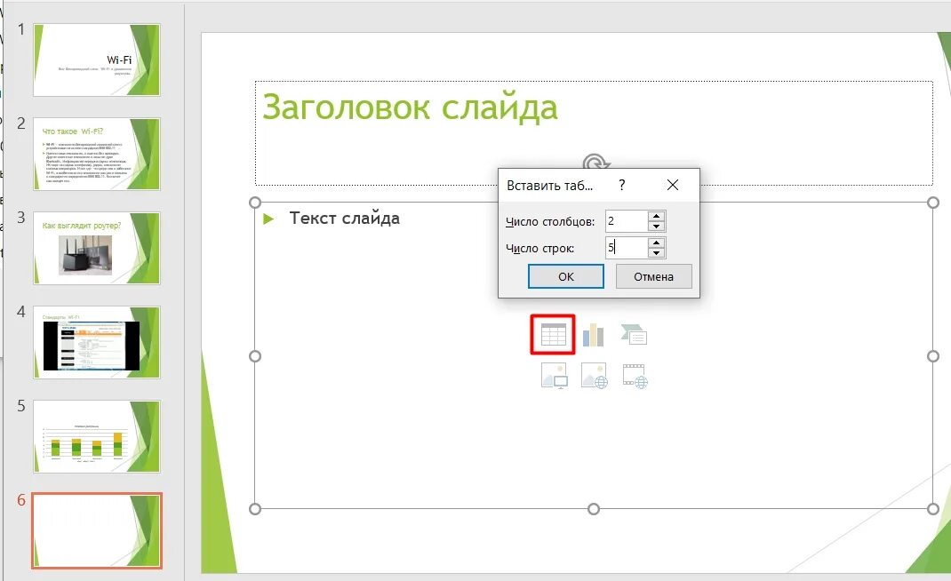Confirm the table with OK button
Viewport: 951px width, 581px height.
click(x=566, y=276)
